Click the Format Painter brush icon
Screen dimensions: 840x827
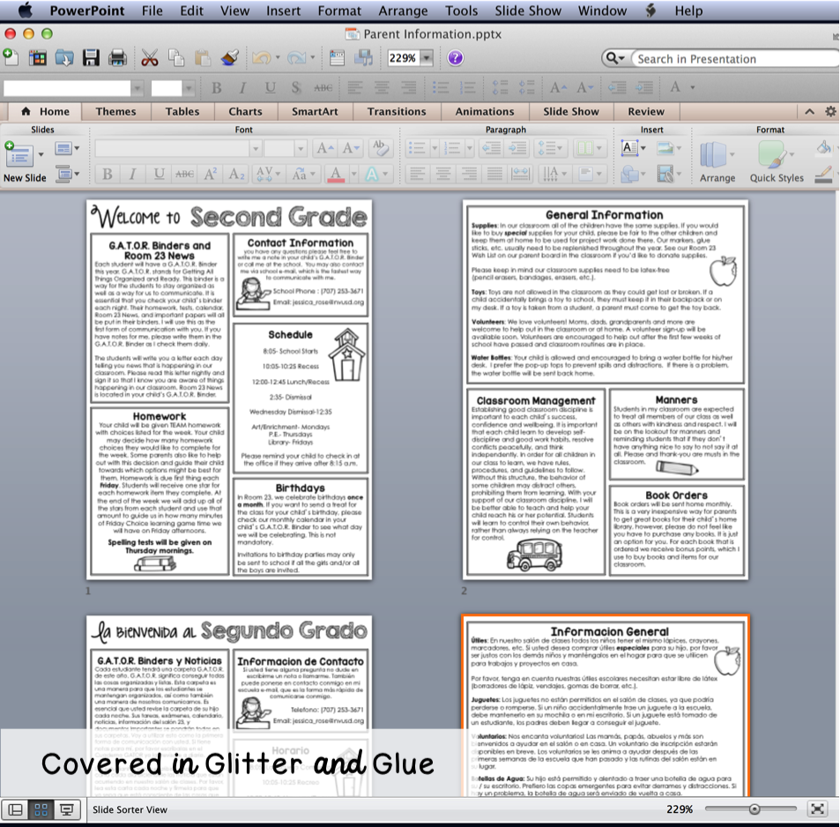pos(229,57)
